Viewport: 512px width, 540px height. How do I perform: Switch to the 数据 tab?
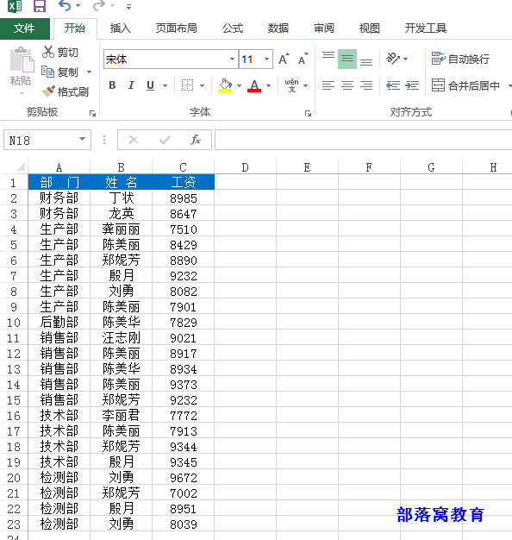[278, 28]
